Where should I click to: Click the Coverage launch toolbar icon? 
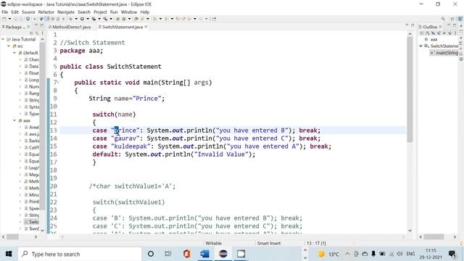tap(94, 19)
